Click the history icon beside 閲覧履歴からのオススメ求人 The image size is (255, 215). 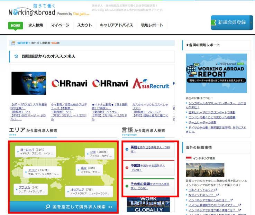coord(16,56)
